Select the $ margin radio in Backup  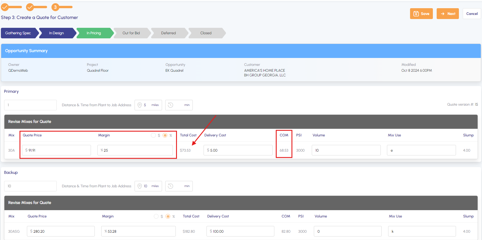pyautogui.click(x=156, y=216)
